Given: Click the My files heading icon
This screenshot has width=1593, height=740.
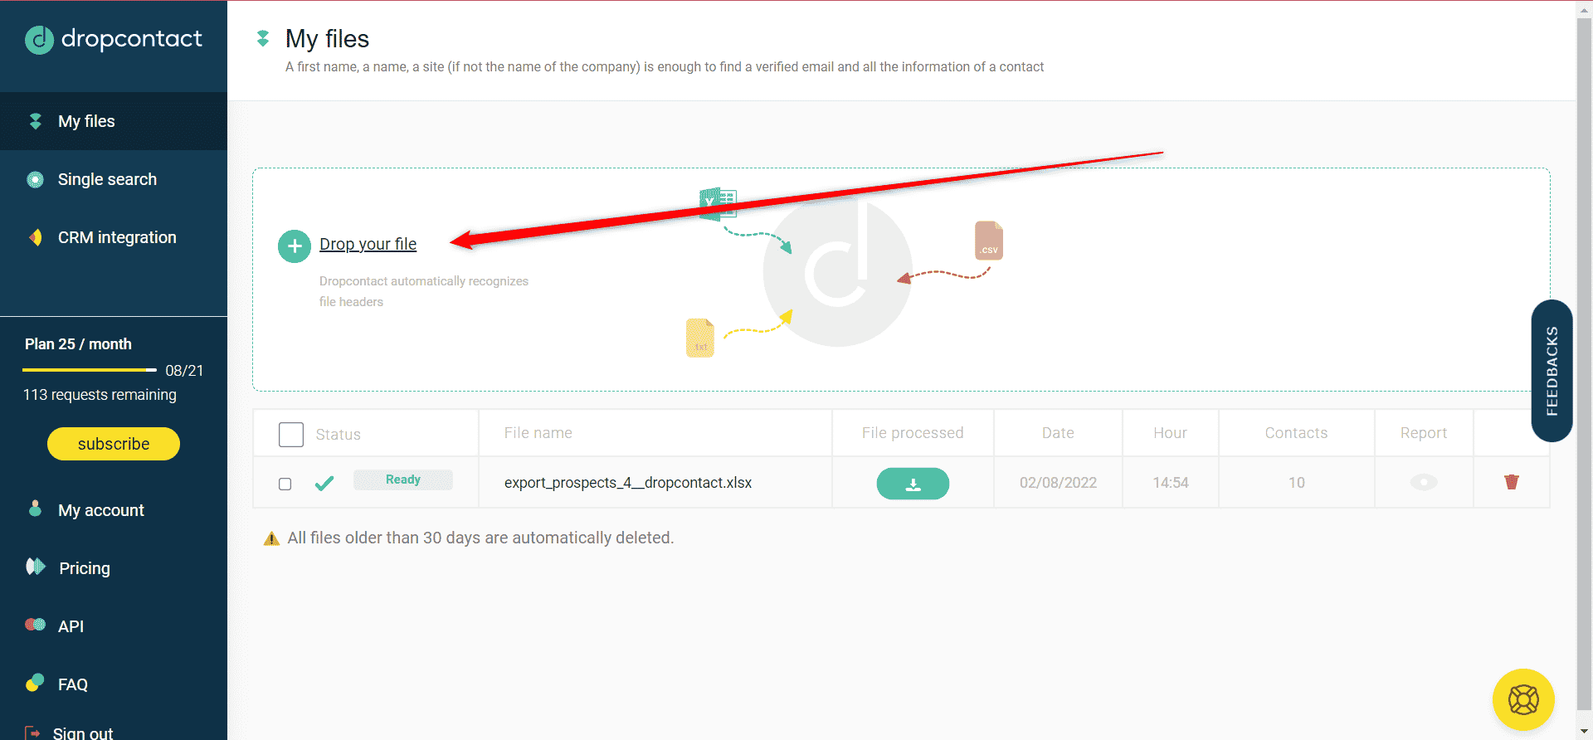Looking at the screenshot, I should tap(263, 38).
